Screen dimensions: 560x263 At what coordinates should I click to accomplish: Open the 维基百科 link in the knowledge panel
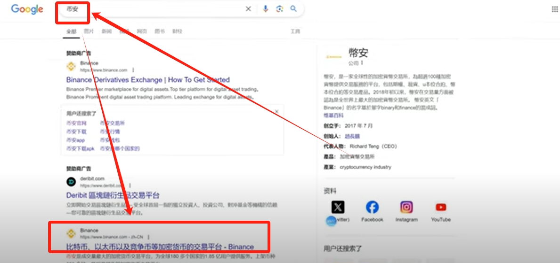tap(333, 116)
